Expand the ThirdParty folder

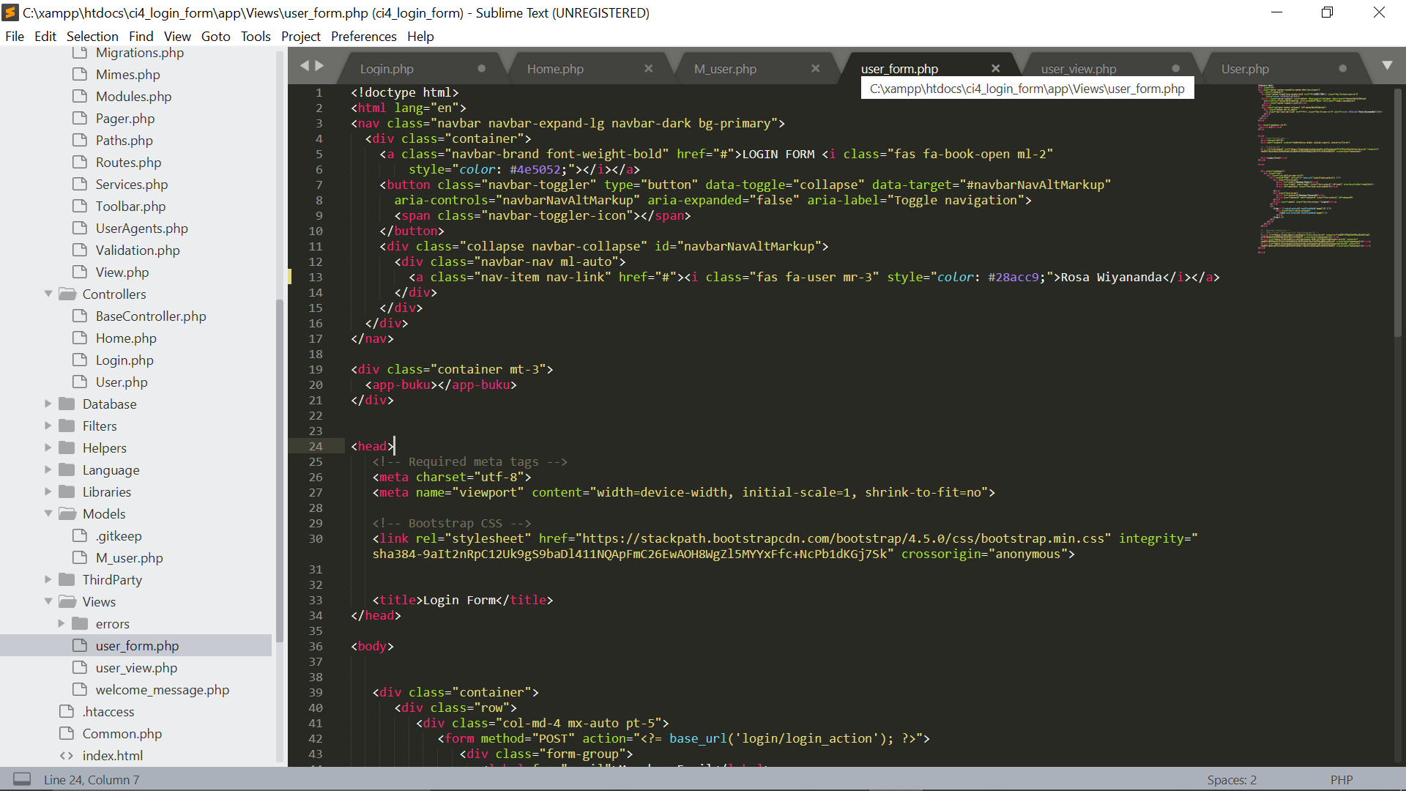pyautogui.click(x=48, y=579)
